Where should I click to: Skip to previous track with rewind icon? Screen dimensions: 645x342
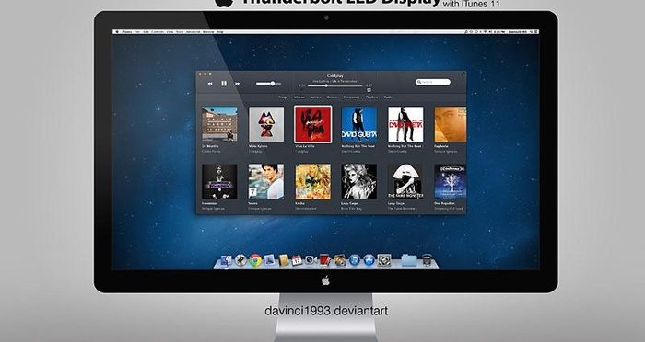coord(210,84)
